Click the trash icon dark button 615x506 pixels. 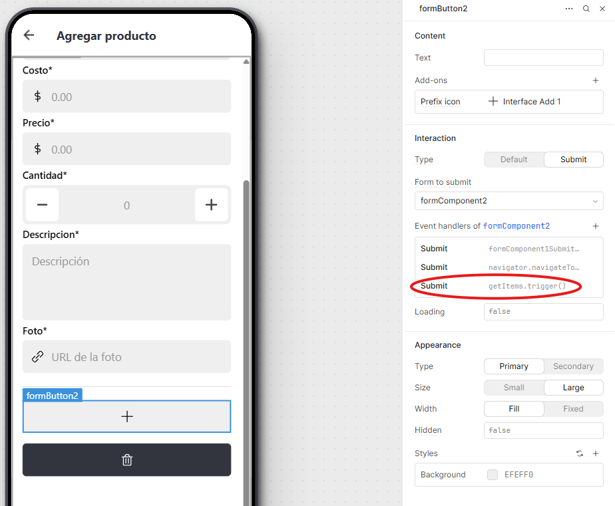click(126, 459)
